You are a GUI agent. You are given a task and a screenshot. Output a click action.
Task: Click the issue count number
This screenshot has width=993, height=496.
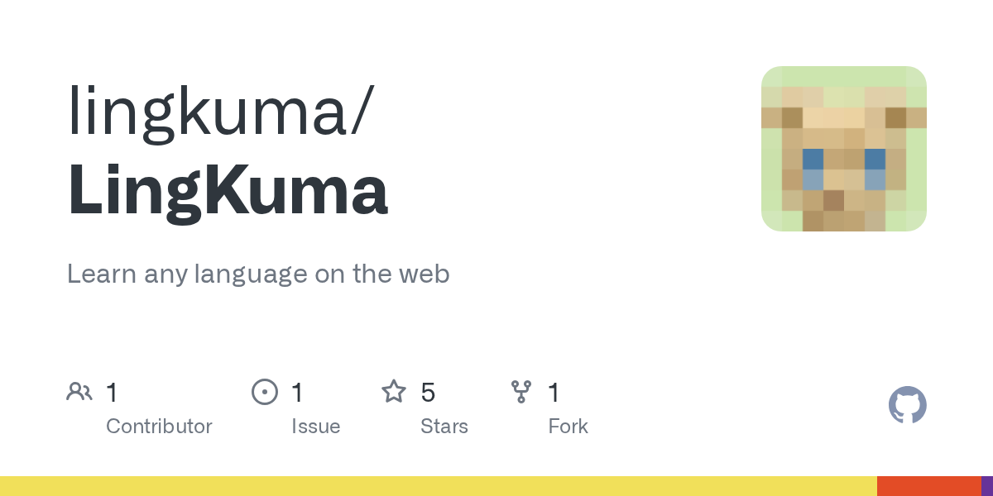[x=297, y=392]
